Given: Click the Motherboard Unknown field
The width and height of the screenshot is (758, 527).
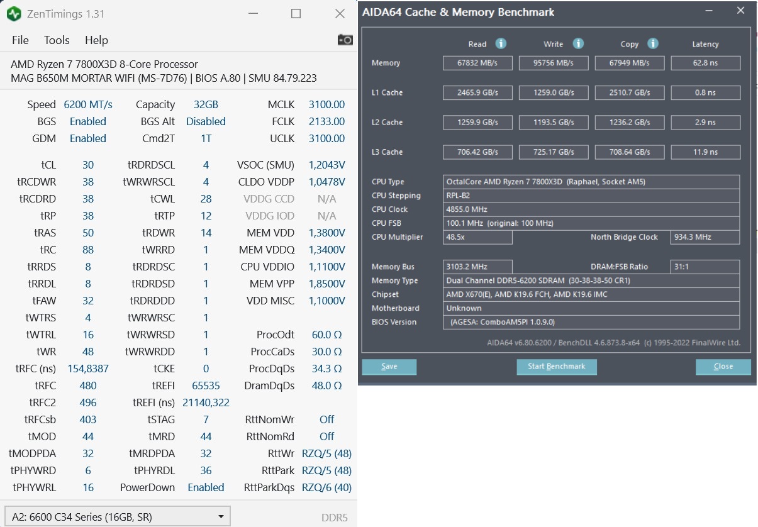Looking at the screenshot, I should [x=591, y=308].
